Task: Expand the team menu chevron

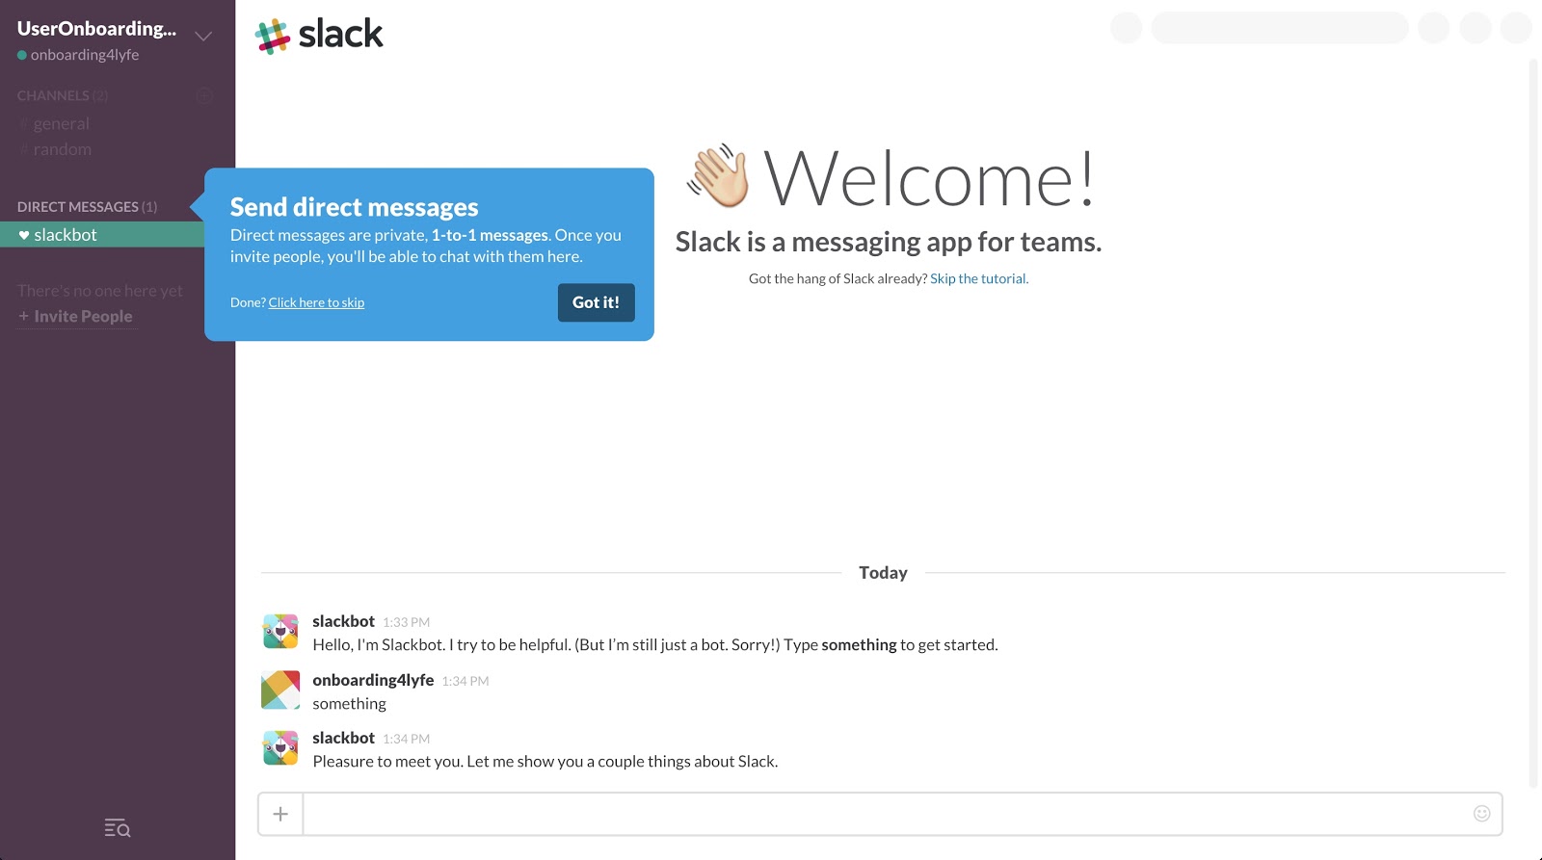Action: click(x=203, y=37)
